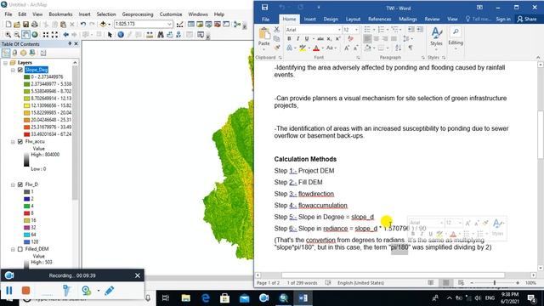544x306 pixels.
Task: Open the ArcMap Measure tool
Action: click(x=150, y=35)
